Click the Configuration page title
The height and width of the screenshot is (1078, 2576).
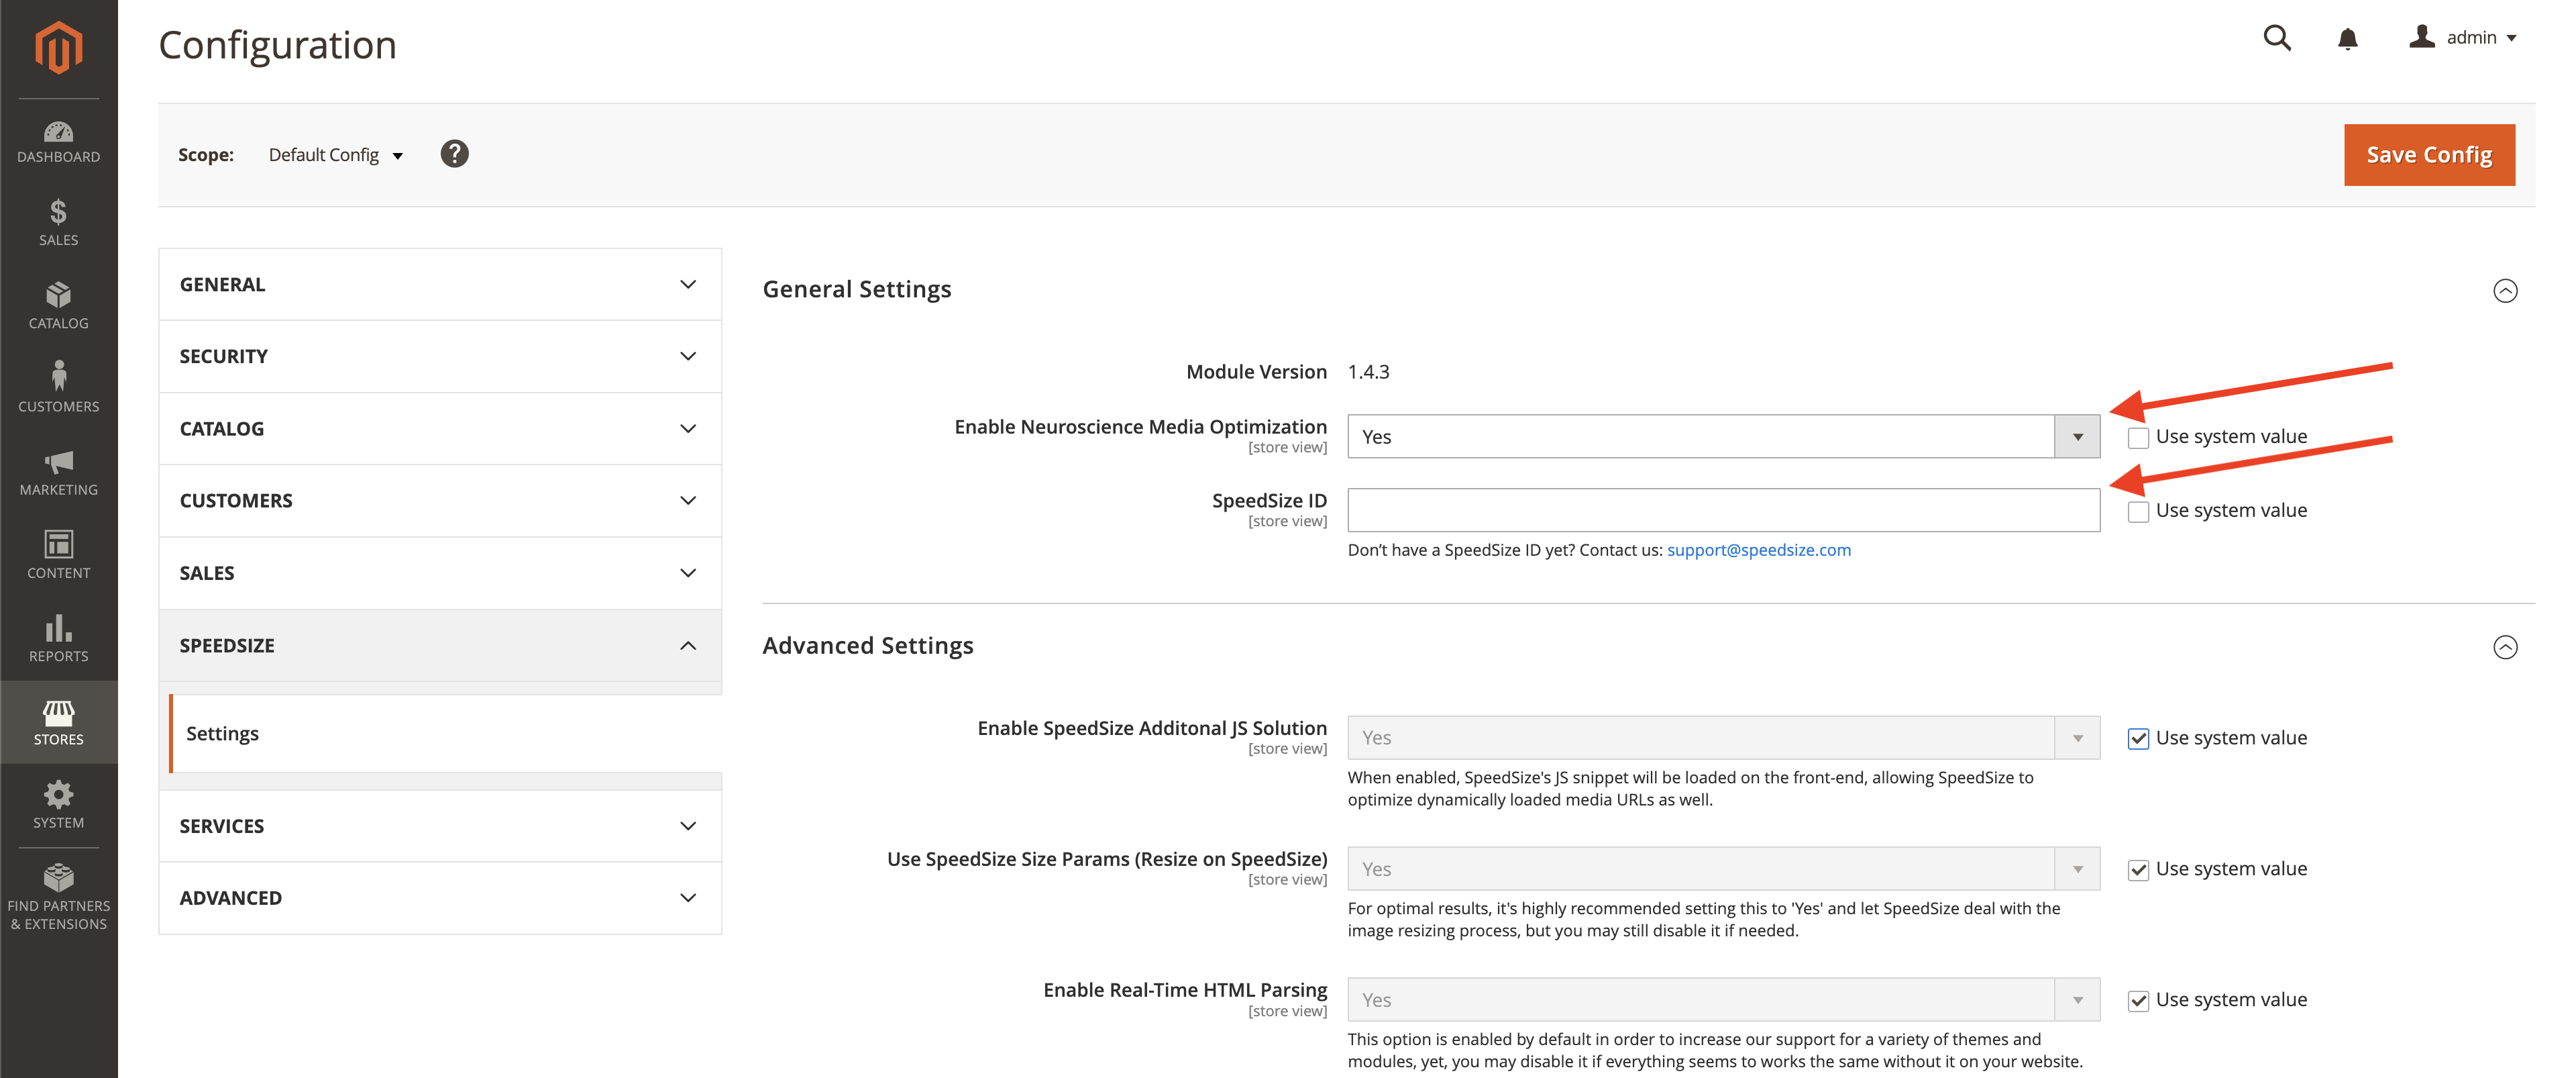pos(277,45)
